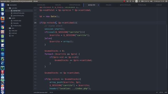Click the 'header("location: ../index.php");' line

pos(70,89)
